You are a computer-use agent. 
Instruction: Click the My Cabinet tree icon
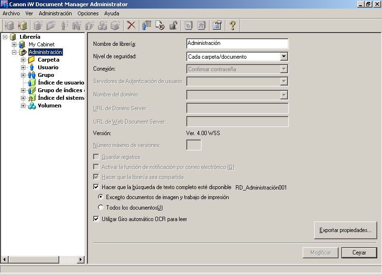pyautogui.click(x=22, y=44)
